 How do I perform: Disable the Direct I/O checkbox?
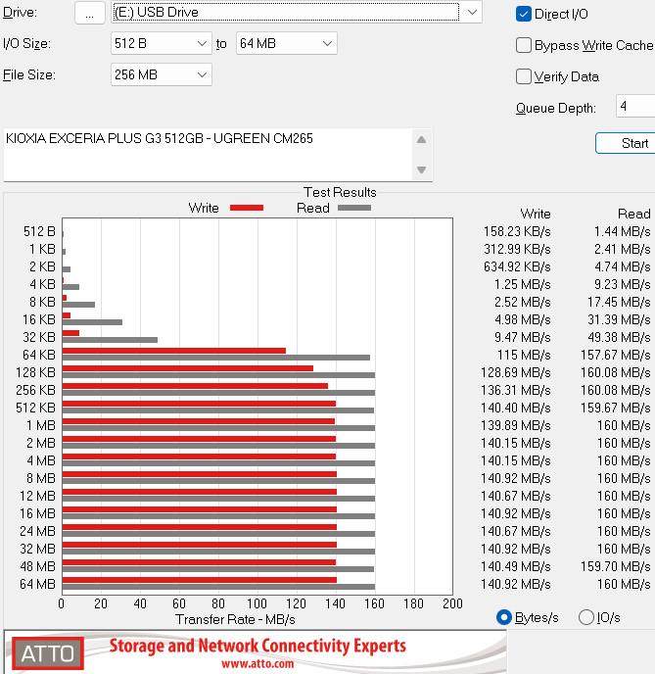pyautogui.click(x=525, y=14)
